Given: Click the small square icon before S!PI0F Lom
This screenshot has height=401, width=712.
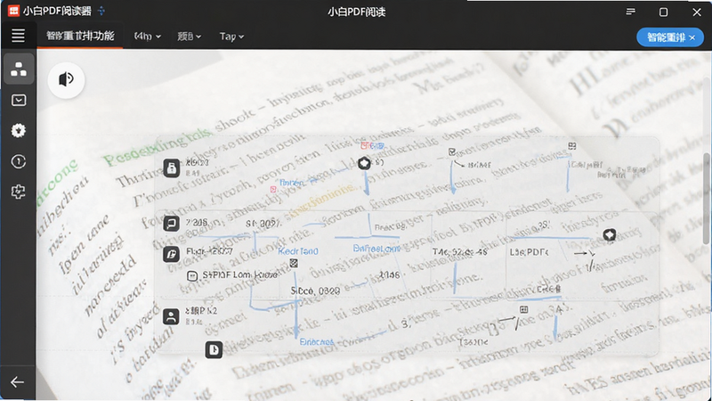Looking at the screenshot, I should [192, 275].
